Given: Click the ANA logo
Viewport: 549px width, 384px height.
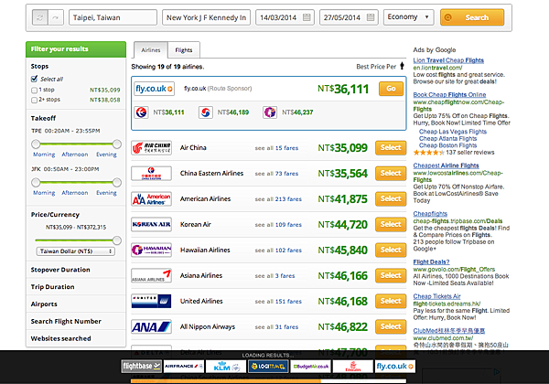Looking at the screenshot, I should pyautogui.click(x=151, y=326).
